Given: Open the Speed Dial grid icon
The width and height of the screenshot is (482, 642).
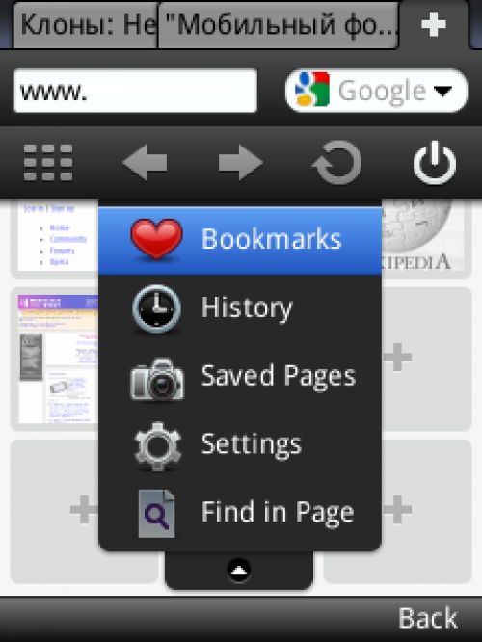Looking at the screenshot, I should [x=48, y=163].
